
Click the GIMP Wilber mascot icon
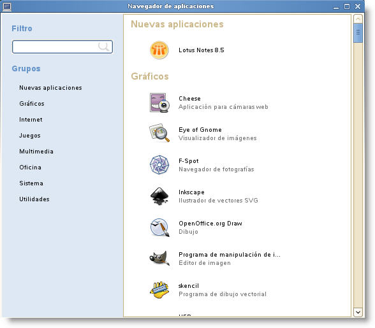[x=159, y=258]
